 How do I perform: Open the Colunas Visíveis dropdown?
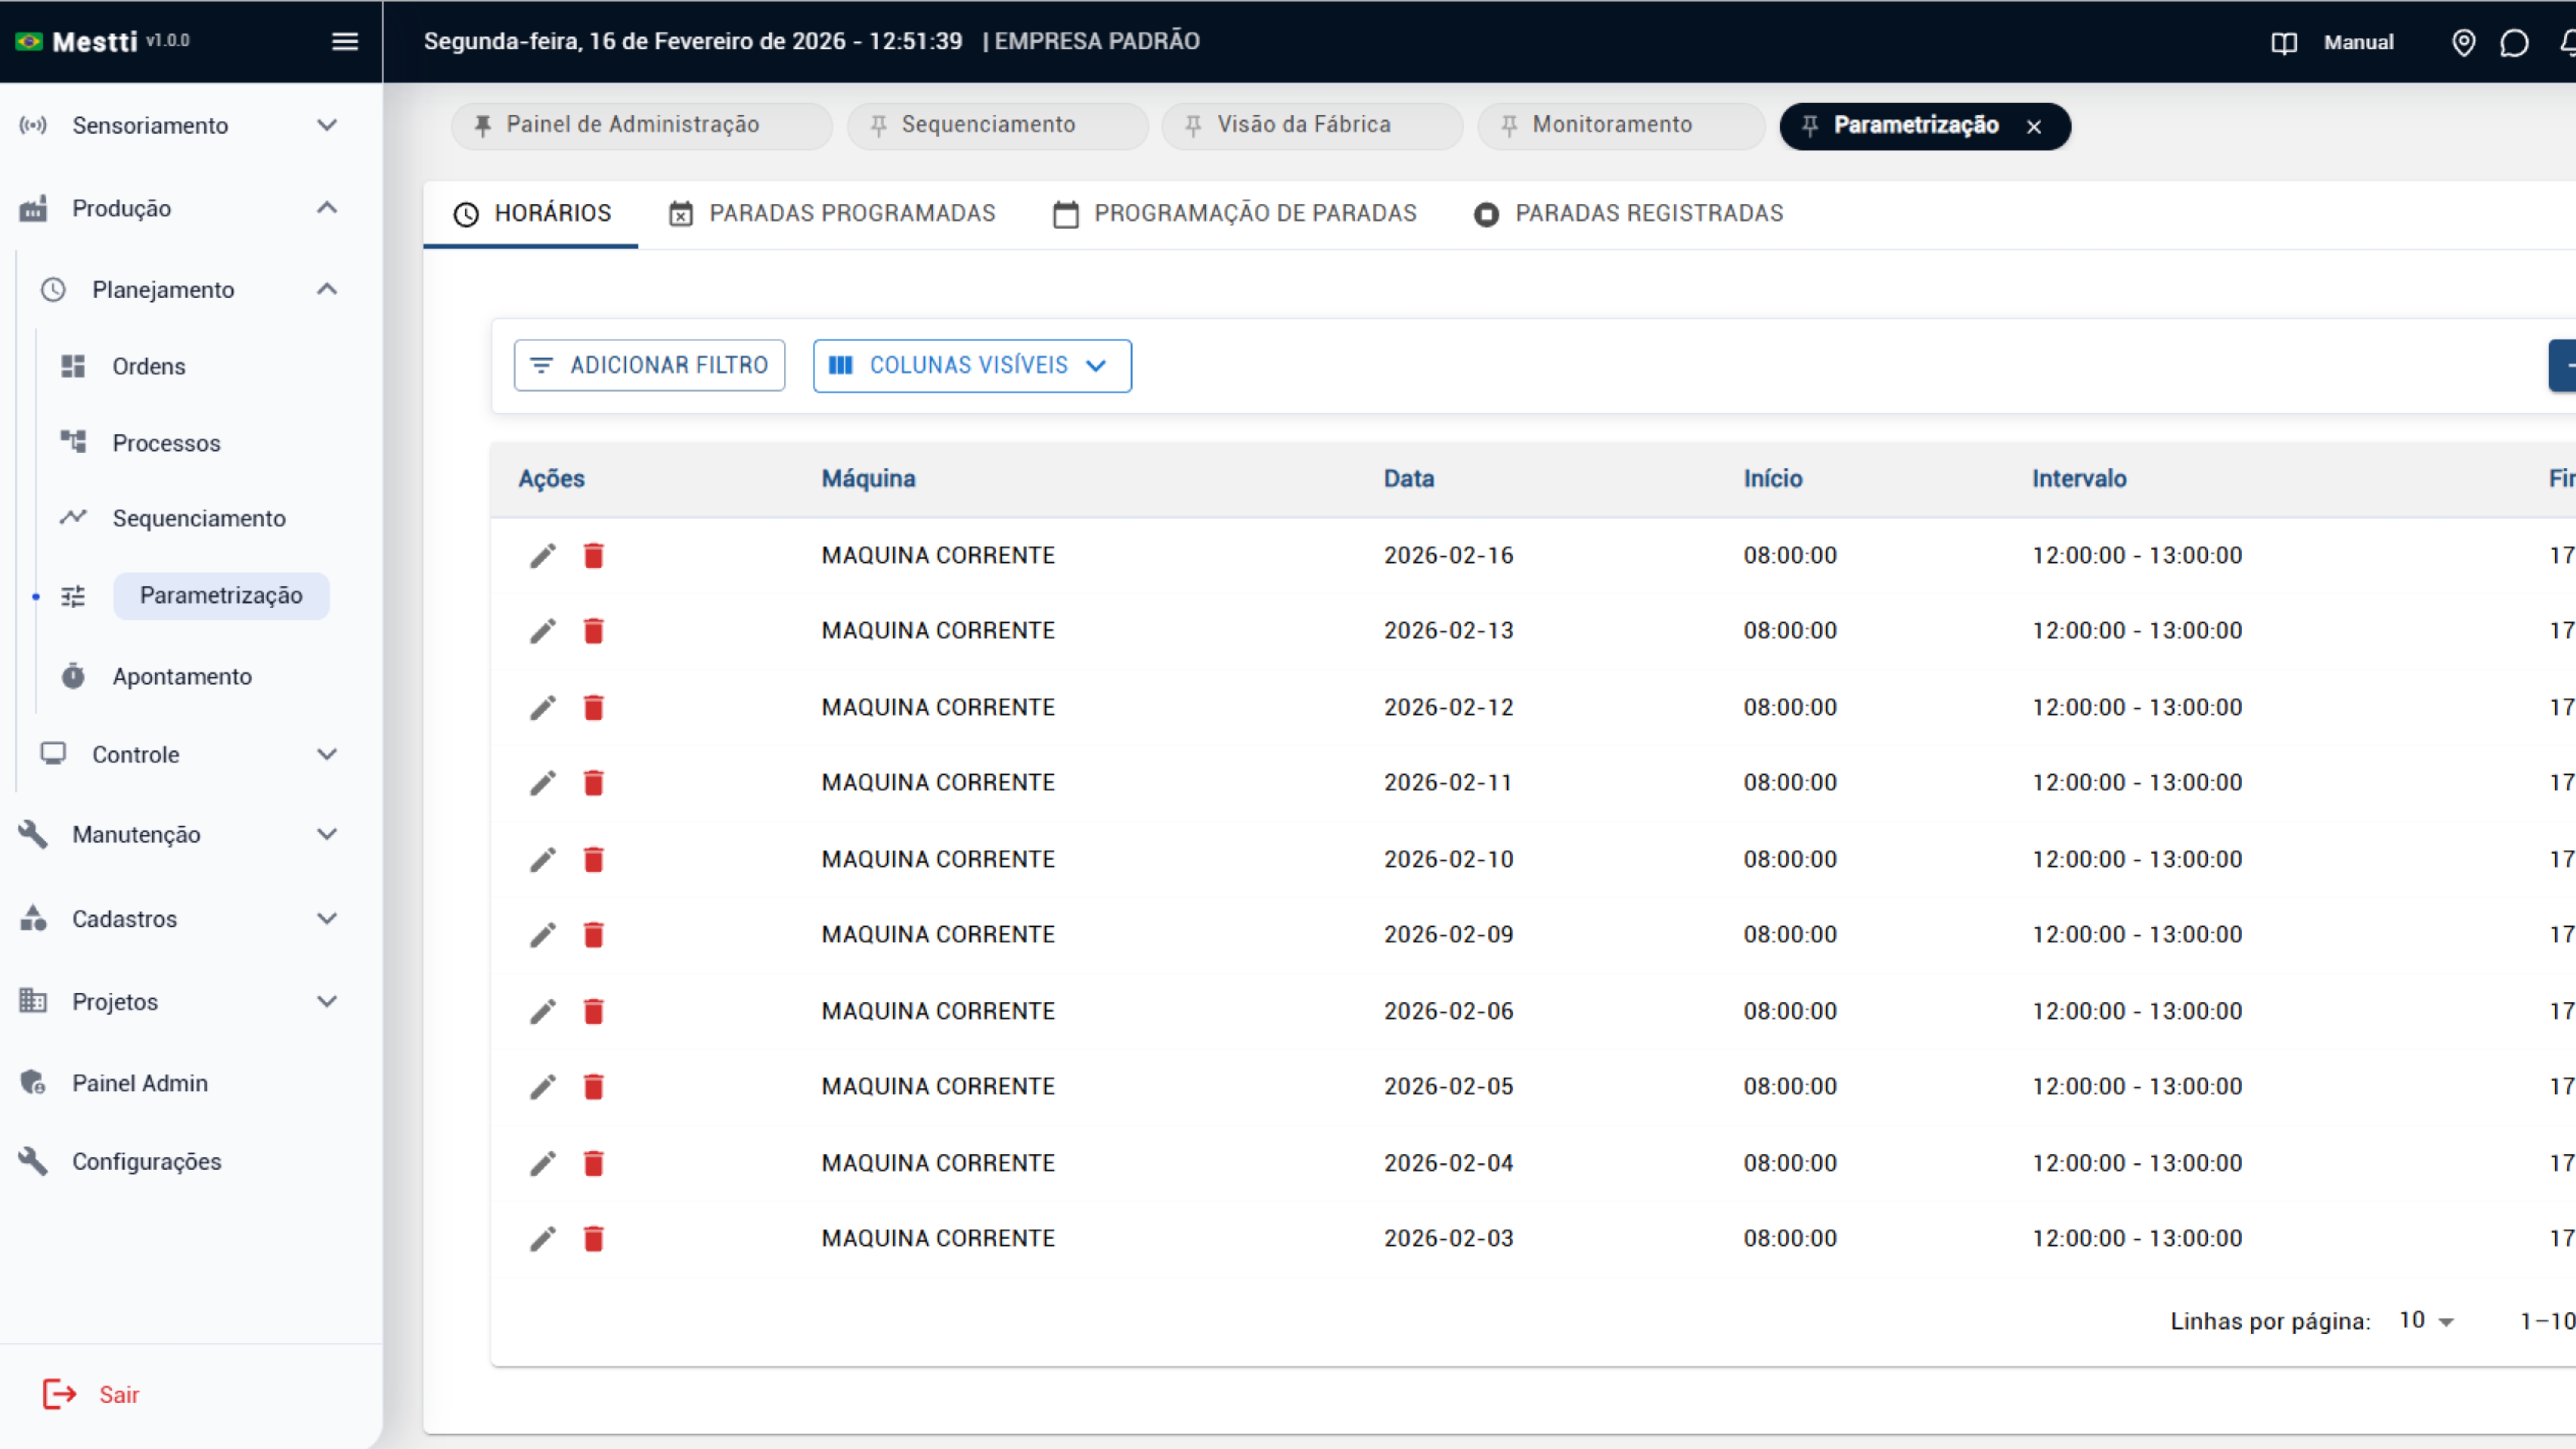tap(972, 366)
